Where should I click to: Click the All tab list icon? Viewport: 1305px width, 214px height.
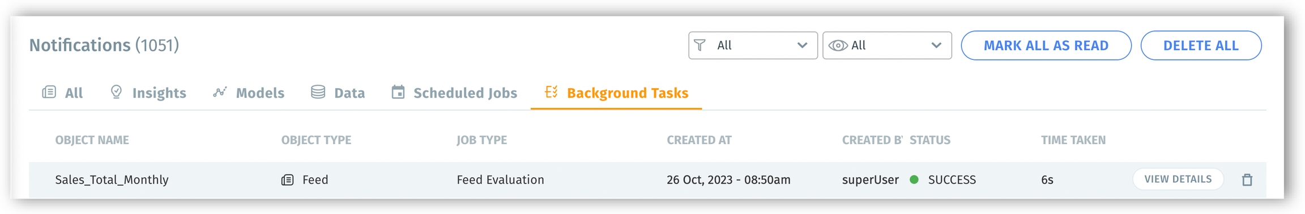[x=49, y=92]
